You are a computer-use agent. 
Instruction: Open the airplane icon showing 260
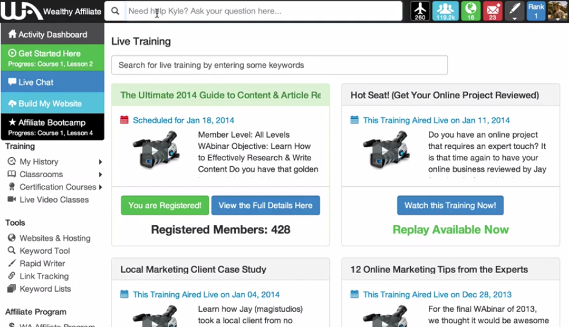420,11
